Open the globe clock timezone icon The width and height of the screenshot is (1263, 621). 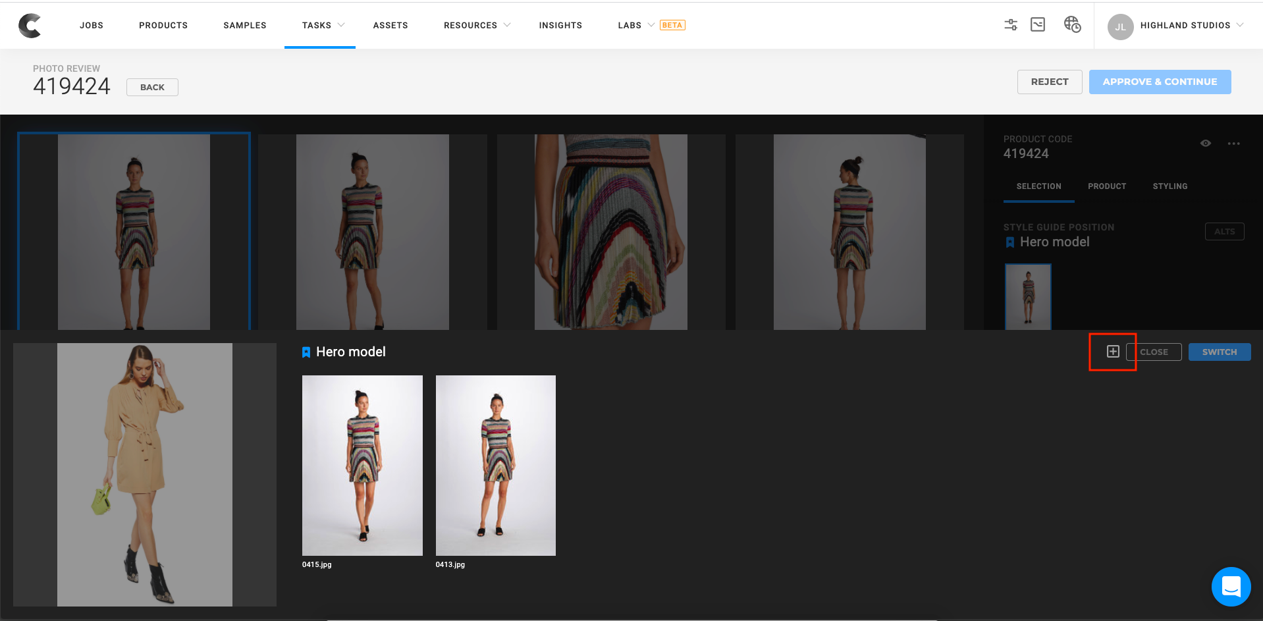tap(1072, 25)
